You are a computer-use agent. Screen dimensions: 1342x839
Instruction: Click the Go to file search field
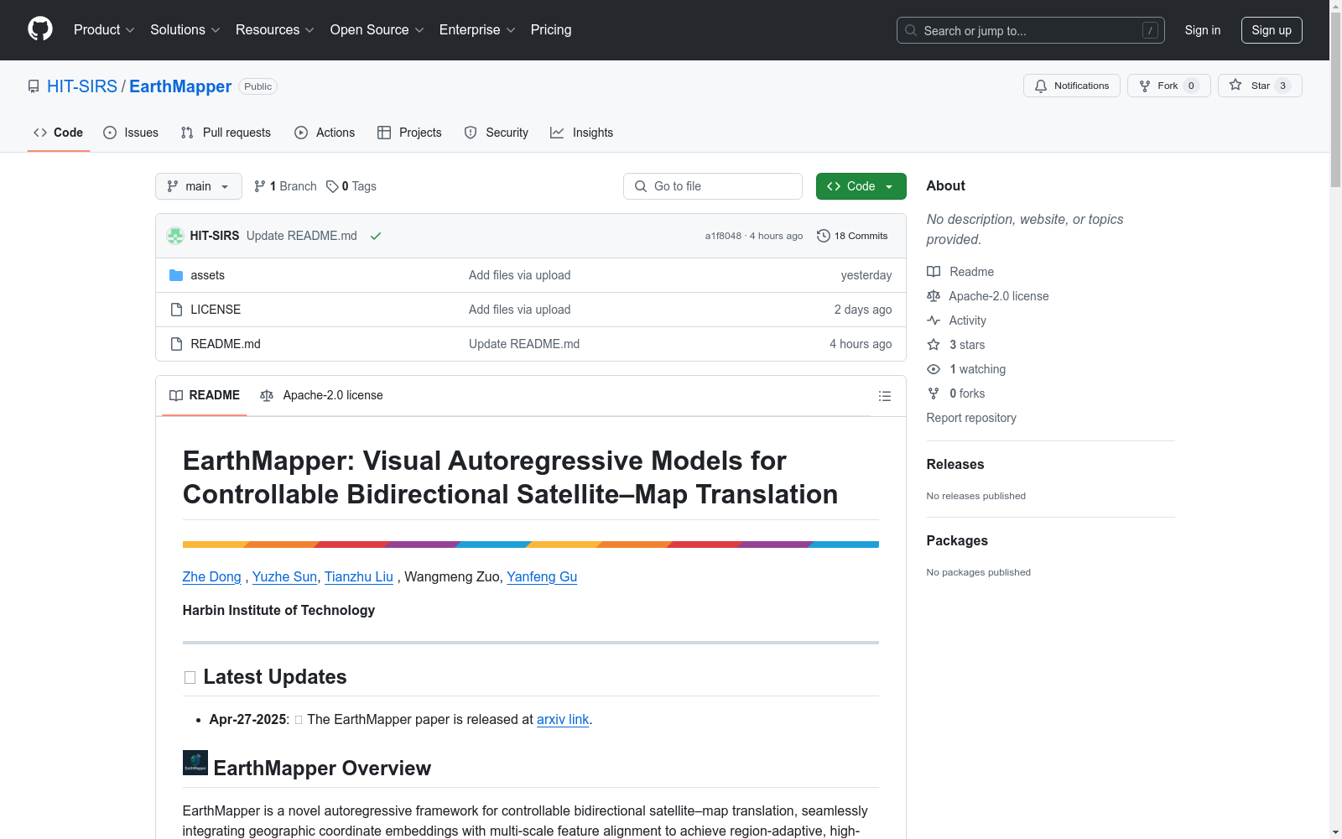(x=713, y=186)
